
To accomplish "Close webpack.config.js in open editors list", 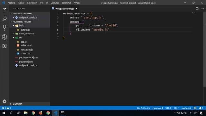I will click(14, 17).
